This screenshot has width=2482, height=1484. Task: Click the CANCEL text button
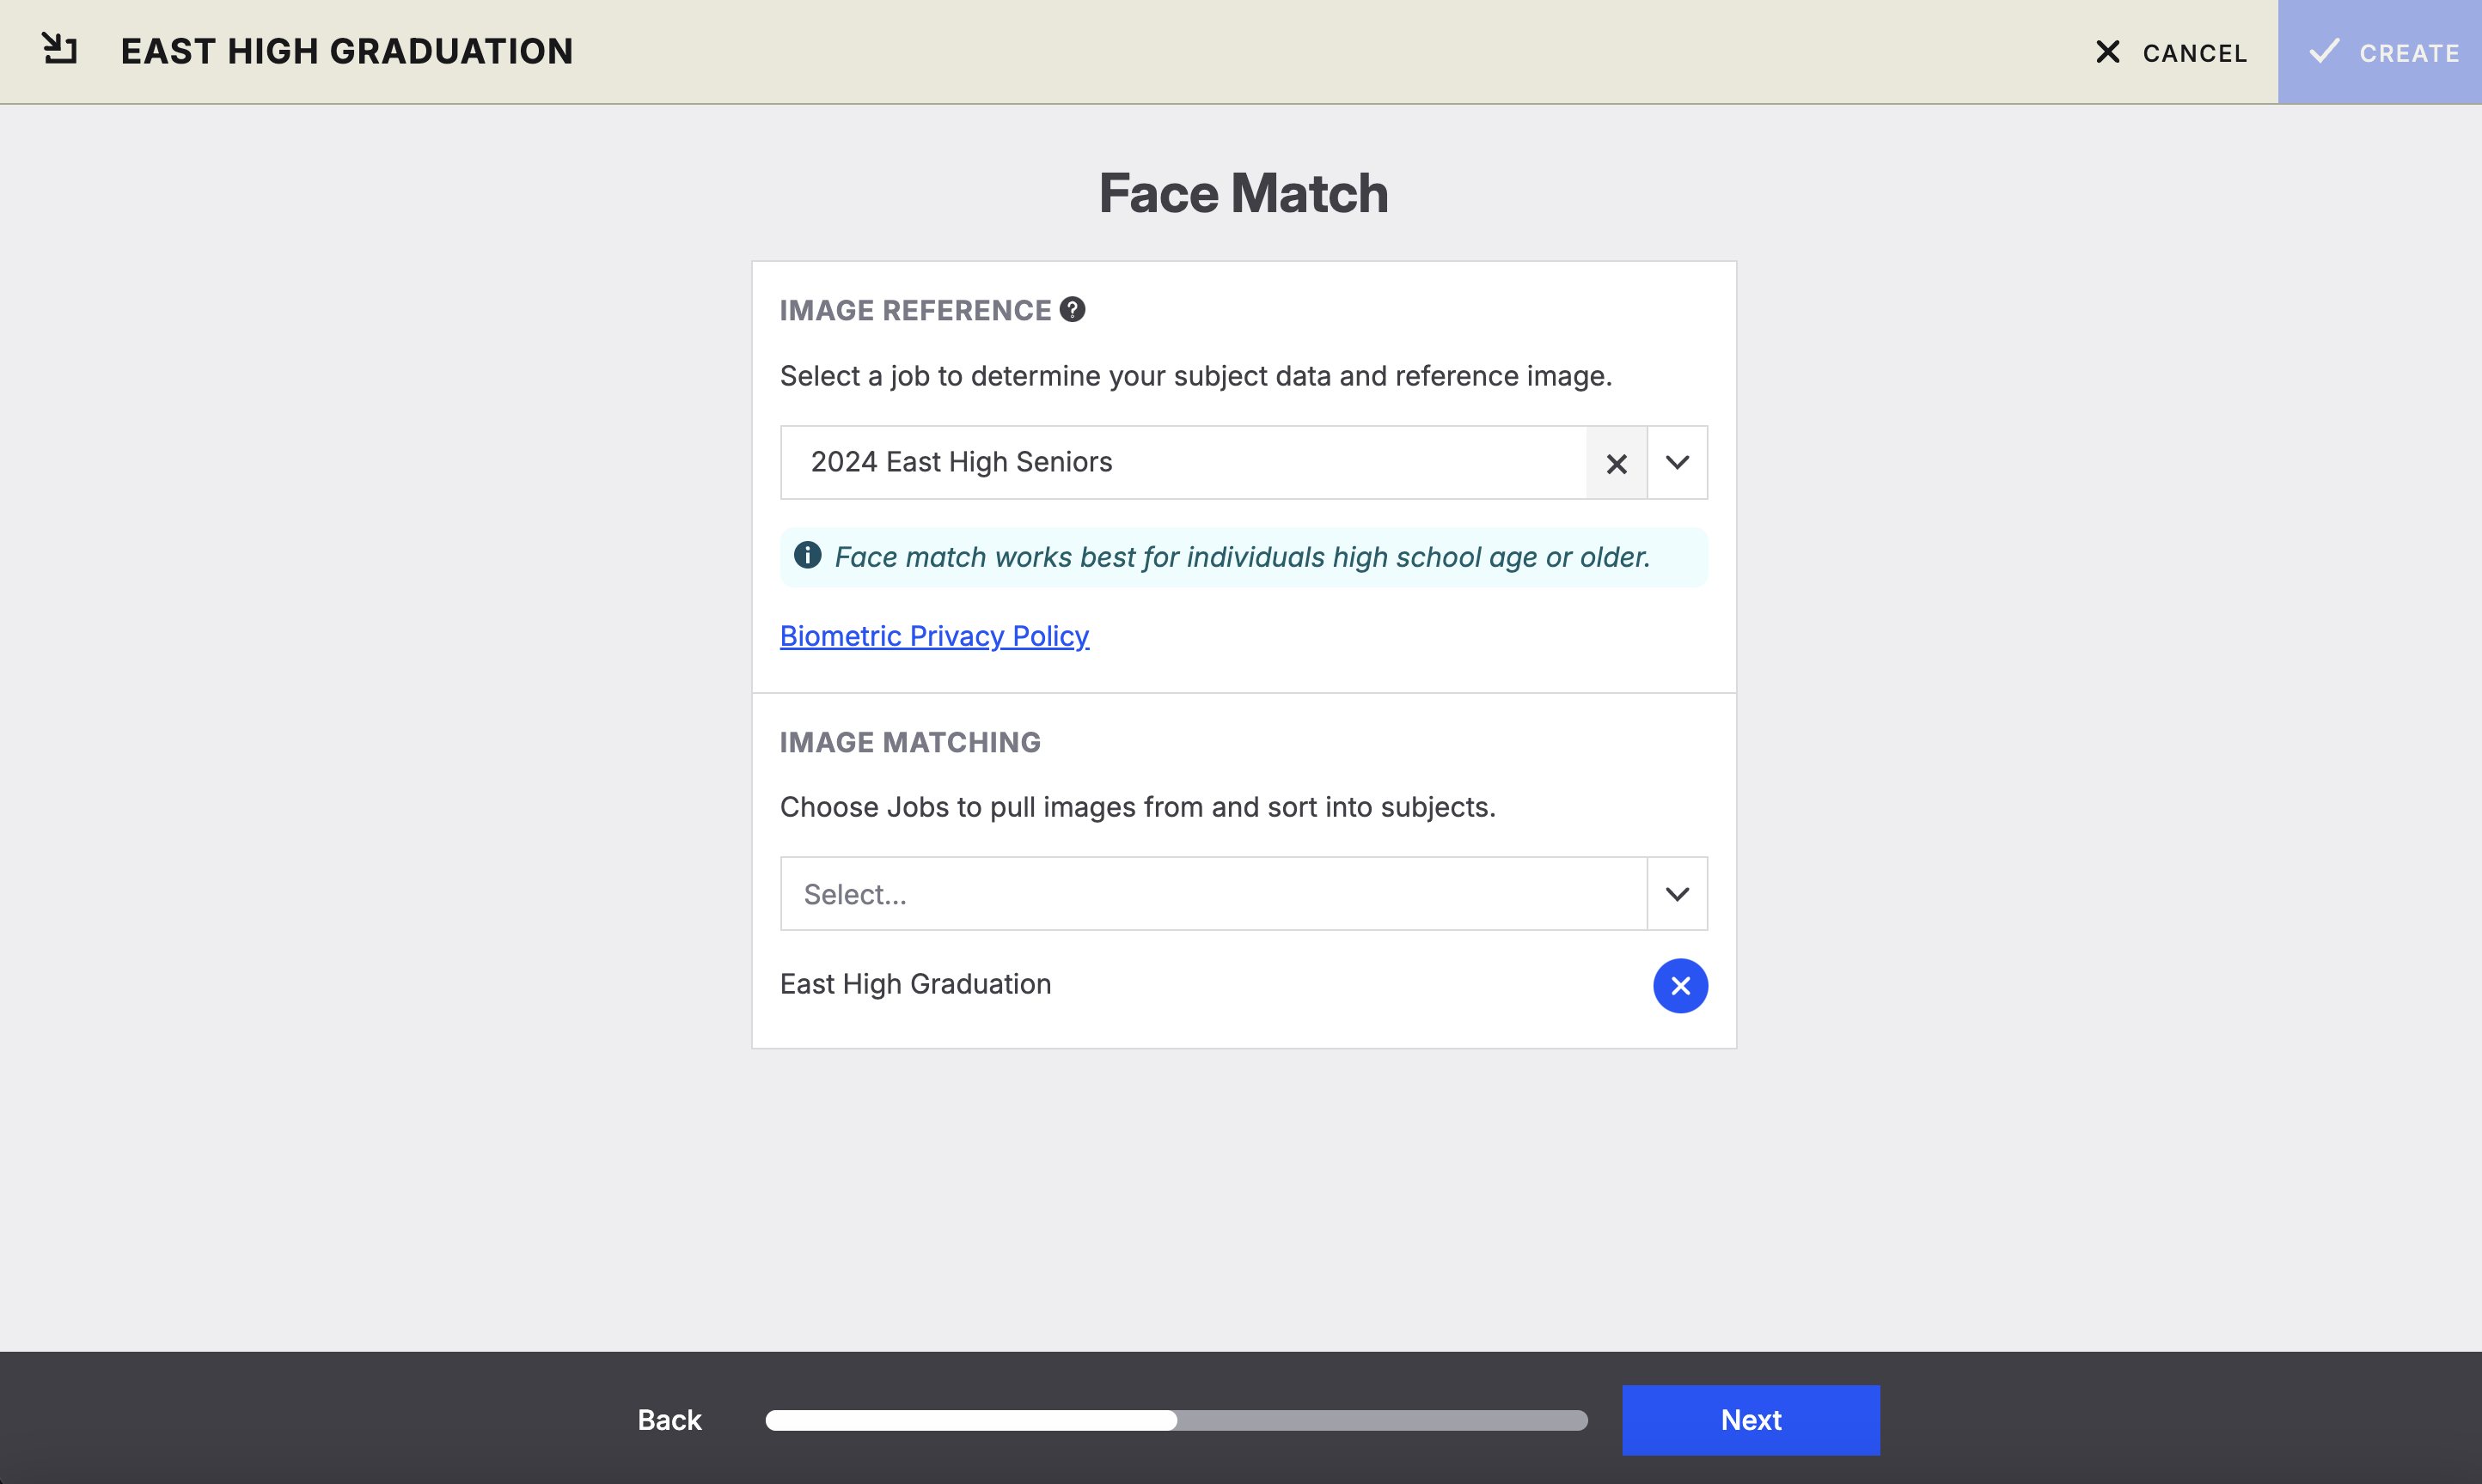tap(2194, 53)
